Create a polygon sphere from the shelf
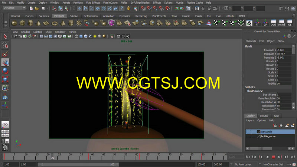This screenshot has height=167, width=297. [14, 23]
